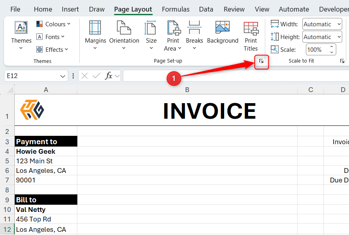Click the INVOICE title cell
Image resolution: width=349 pixels, height=235 pixels.
(x=209, y=110)
